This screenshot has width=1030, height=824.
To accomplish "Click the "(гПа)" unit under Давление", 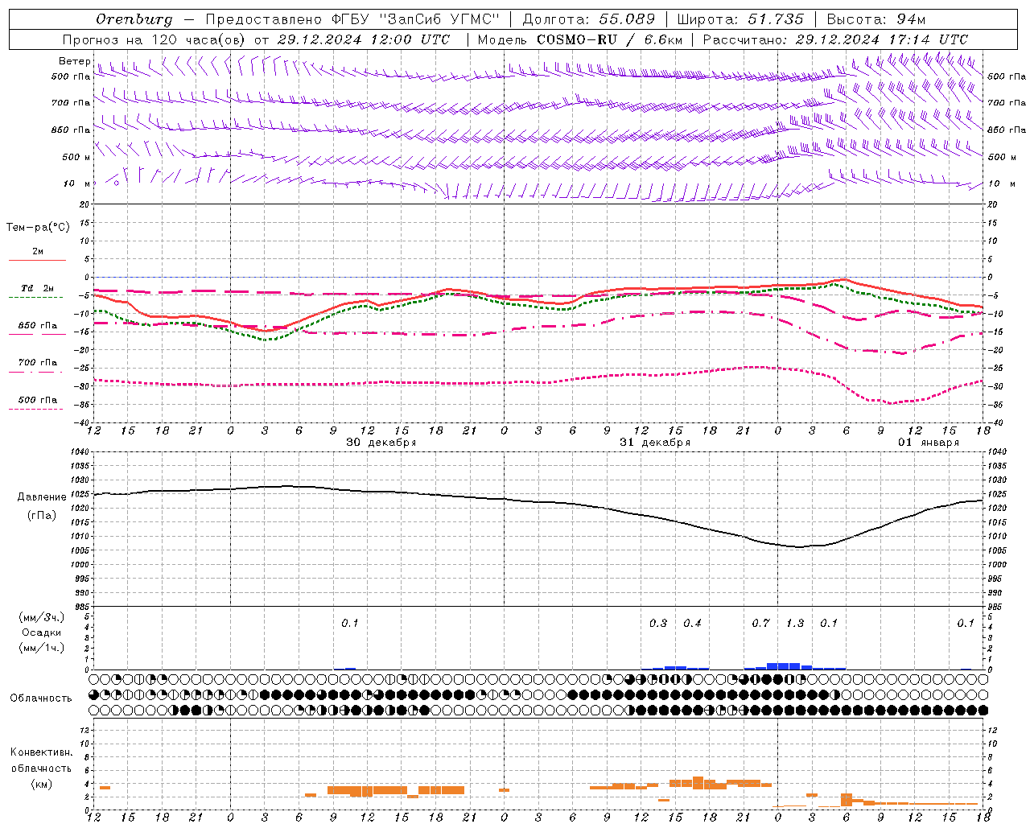I will [x=42, y=516].
